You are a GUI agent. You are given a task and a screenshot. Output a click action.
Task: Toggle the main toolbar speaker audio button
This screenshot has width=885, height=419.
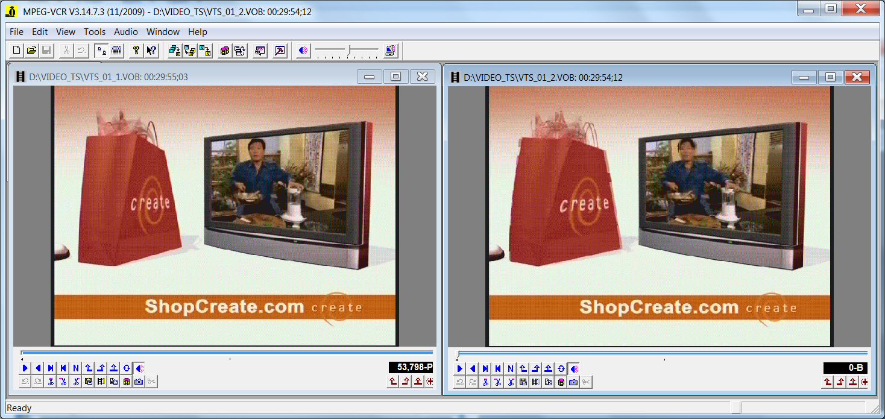[x=303, y=51]
